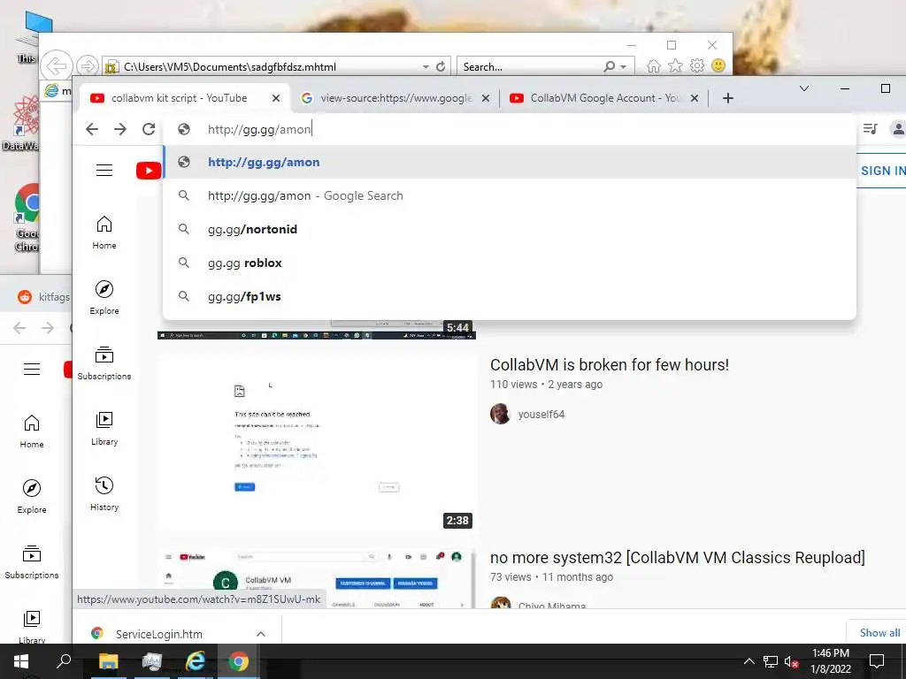Switch to the CollabVM Google Account tab
The height and width of the screenshot is (679, 906).
point(603,98)
